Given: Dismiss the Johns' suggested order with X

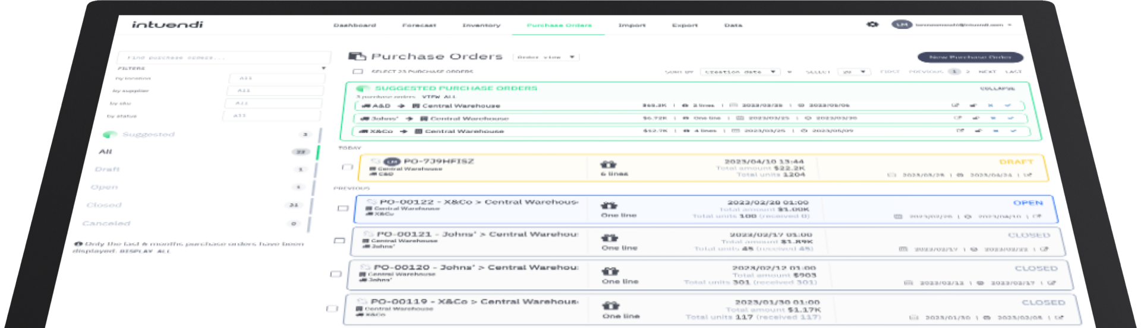Looking at the screenshot, I should pos(993,117).
